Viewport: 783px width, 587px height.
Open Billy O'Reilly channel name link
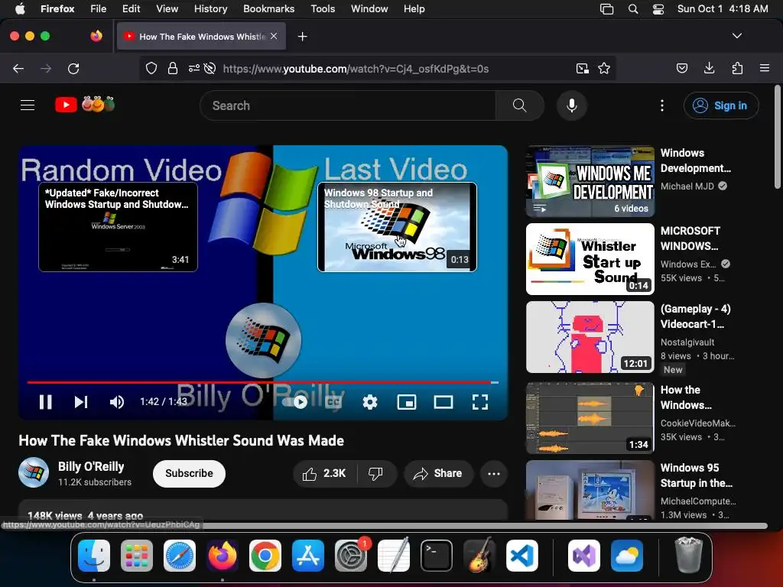(91, 466)
